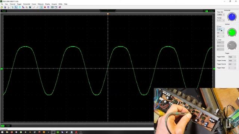Open the Measure menu
This screenshot has height=134, width=239.
pos(41,4)
